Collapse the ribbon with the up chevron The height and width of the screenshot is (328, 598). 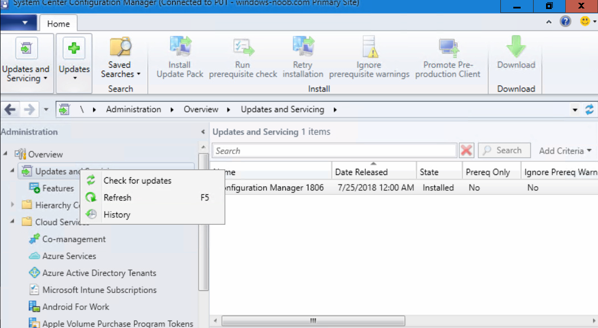click(549, 22)
